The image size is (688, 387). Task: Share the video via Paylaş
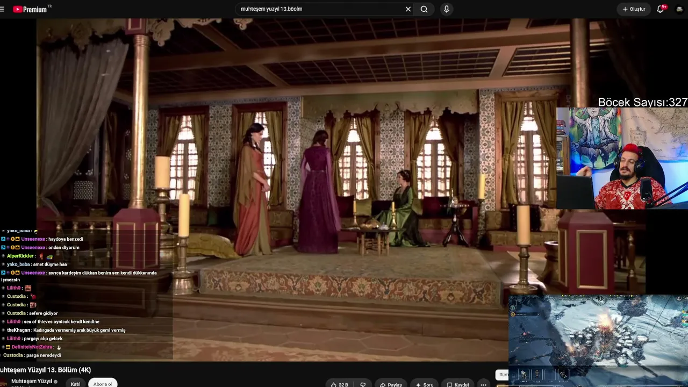click(391, 384)
